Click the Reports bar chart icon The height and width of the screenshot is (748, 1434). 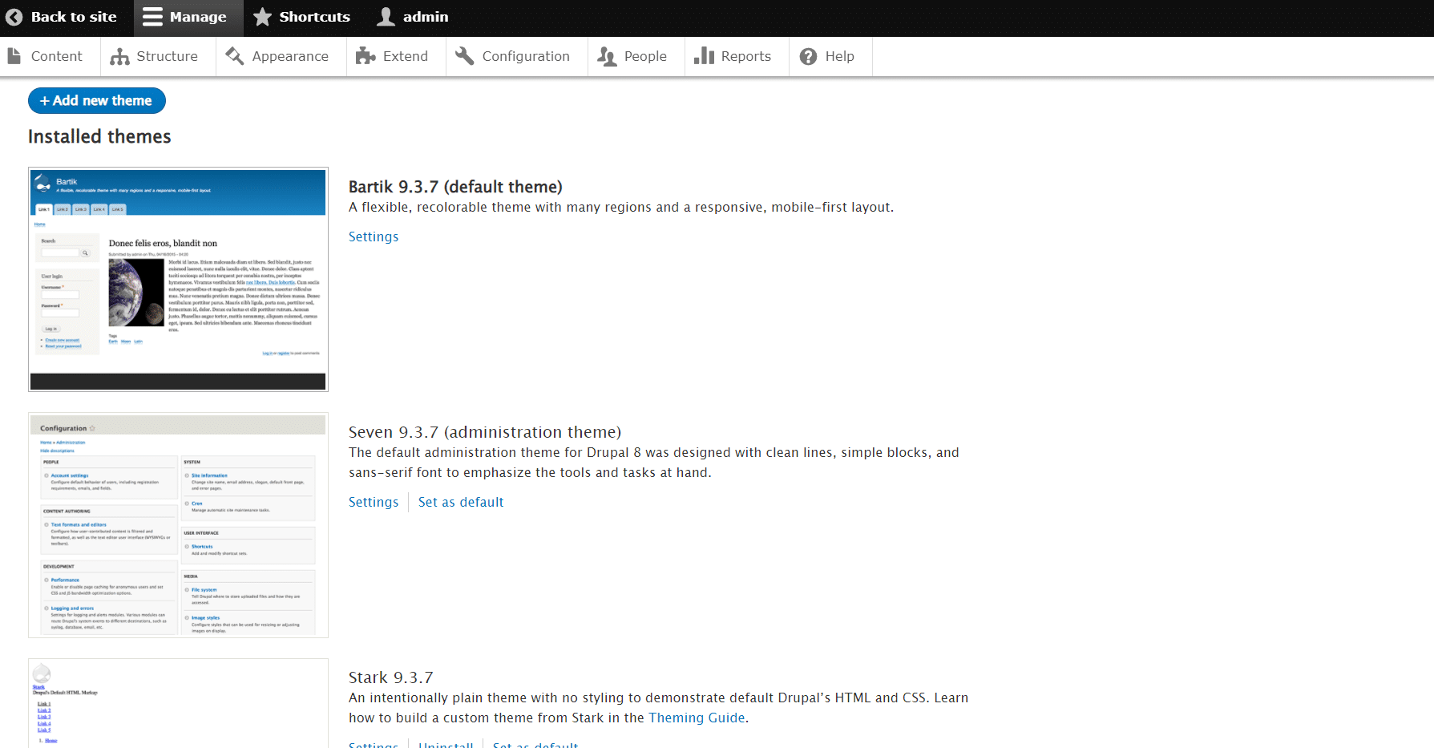click(704, 56)
